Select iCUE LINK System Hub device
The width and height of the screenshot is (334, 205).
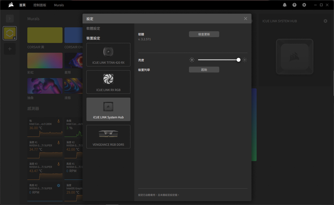[108, 109]
